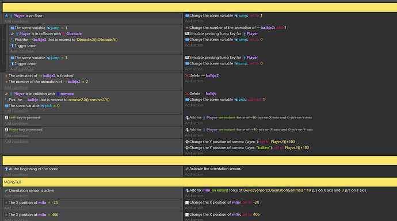The height and width of the screenshot is (221, 397).
Task: Click "Add condition" under "Left key is pressed"
Action: coord(16,124)
